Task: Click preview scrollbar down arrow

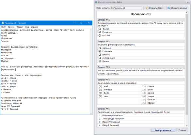Action: (x=187, y=126)
